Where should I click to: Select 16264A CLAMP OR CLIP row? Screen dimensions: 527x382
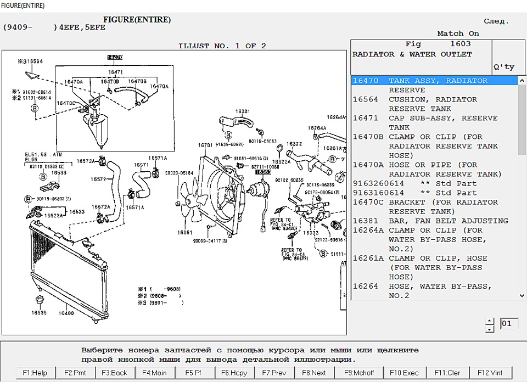(x=434, y=239)
